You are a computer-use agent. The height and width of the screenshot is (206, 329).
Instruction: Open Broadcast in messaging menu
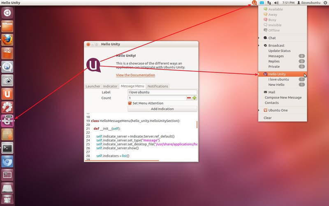[x=283, y=45]
